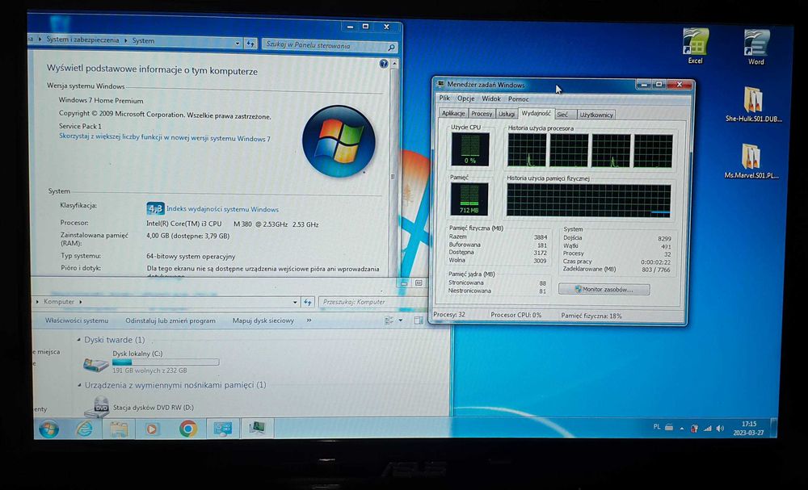The image size is (808, 490).
Task: Select the Wydajność tab
Action: (x=536, y=113)
